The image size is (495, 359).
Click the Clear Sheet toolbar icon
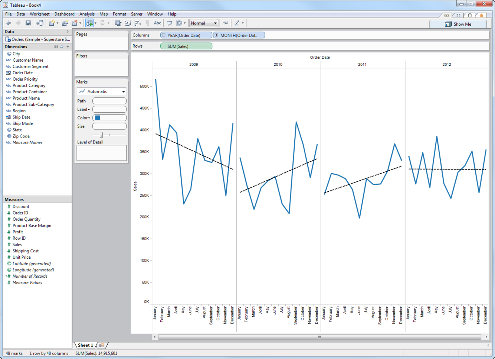[75, 23]
